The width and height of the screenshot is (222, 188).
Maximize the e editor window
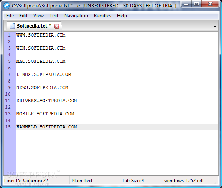pos(197,4)
